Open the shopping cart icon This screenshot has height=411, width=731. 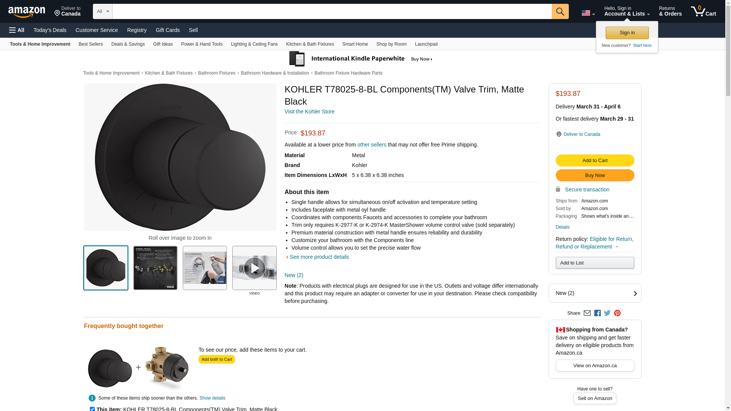703,11
